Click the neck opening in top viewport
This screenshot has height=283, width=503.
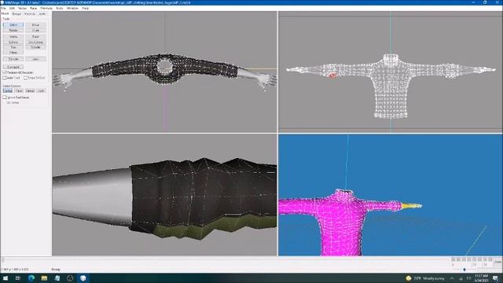click(164, 66)
